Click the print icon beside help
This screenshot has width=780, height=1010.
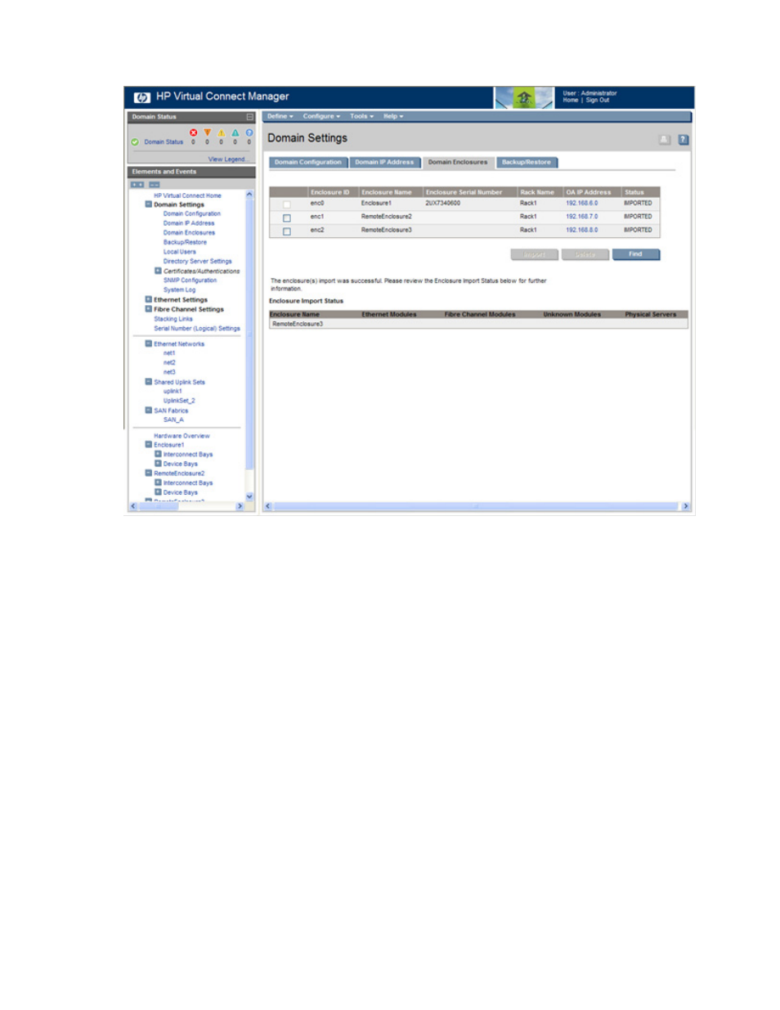(x=665, y=140)
